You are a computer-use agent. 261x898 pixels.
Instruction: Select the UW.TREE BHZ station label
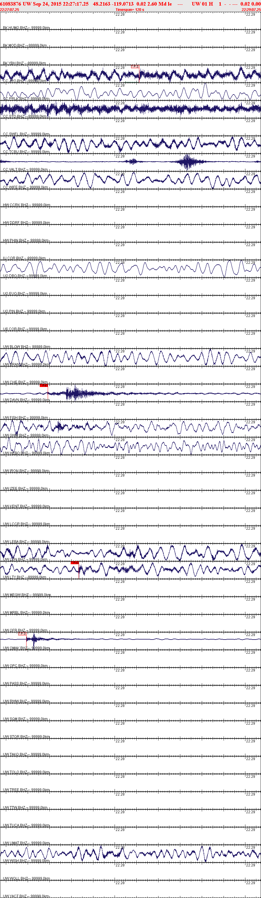(27, 790)
